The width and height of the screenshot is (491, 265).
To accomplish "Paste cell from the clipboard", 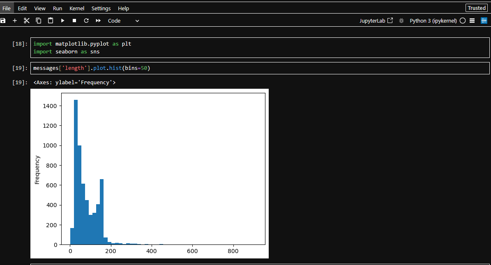I will click(x=51, y=21).
